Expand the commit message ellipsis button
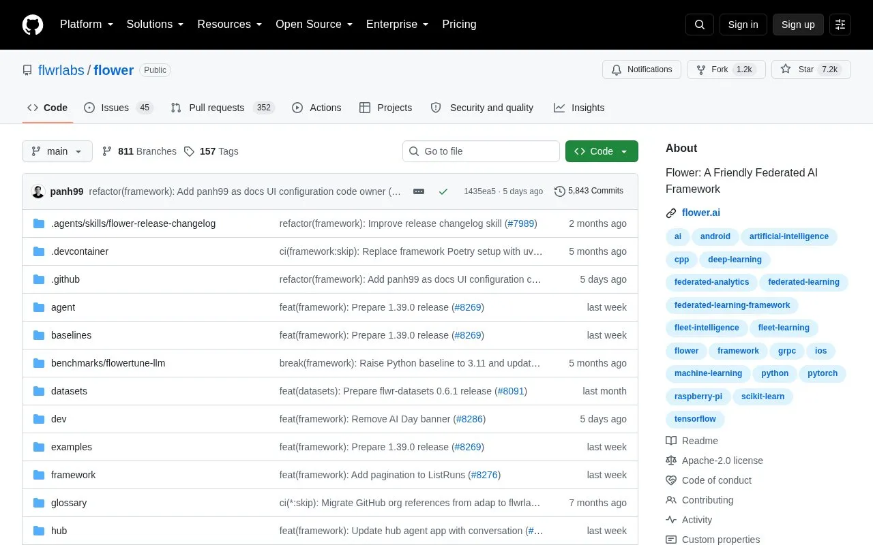Image resolution: width=873 pixels, height=545 pixels. 419,191
